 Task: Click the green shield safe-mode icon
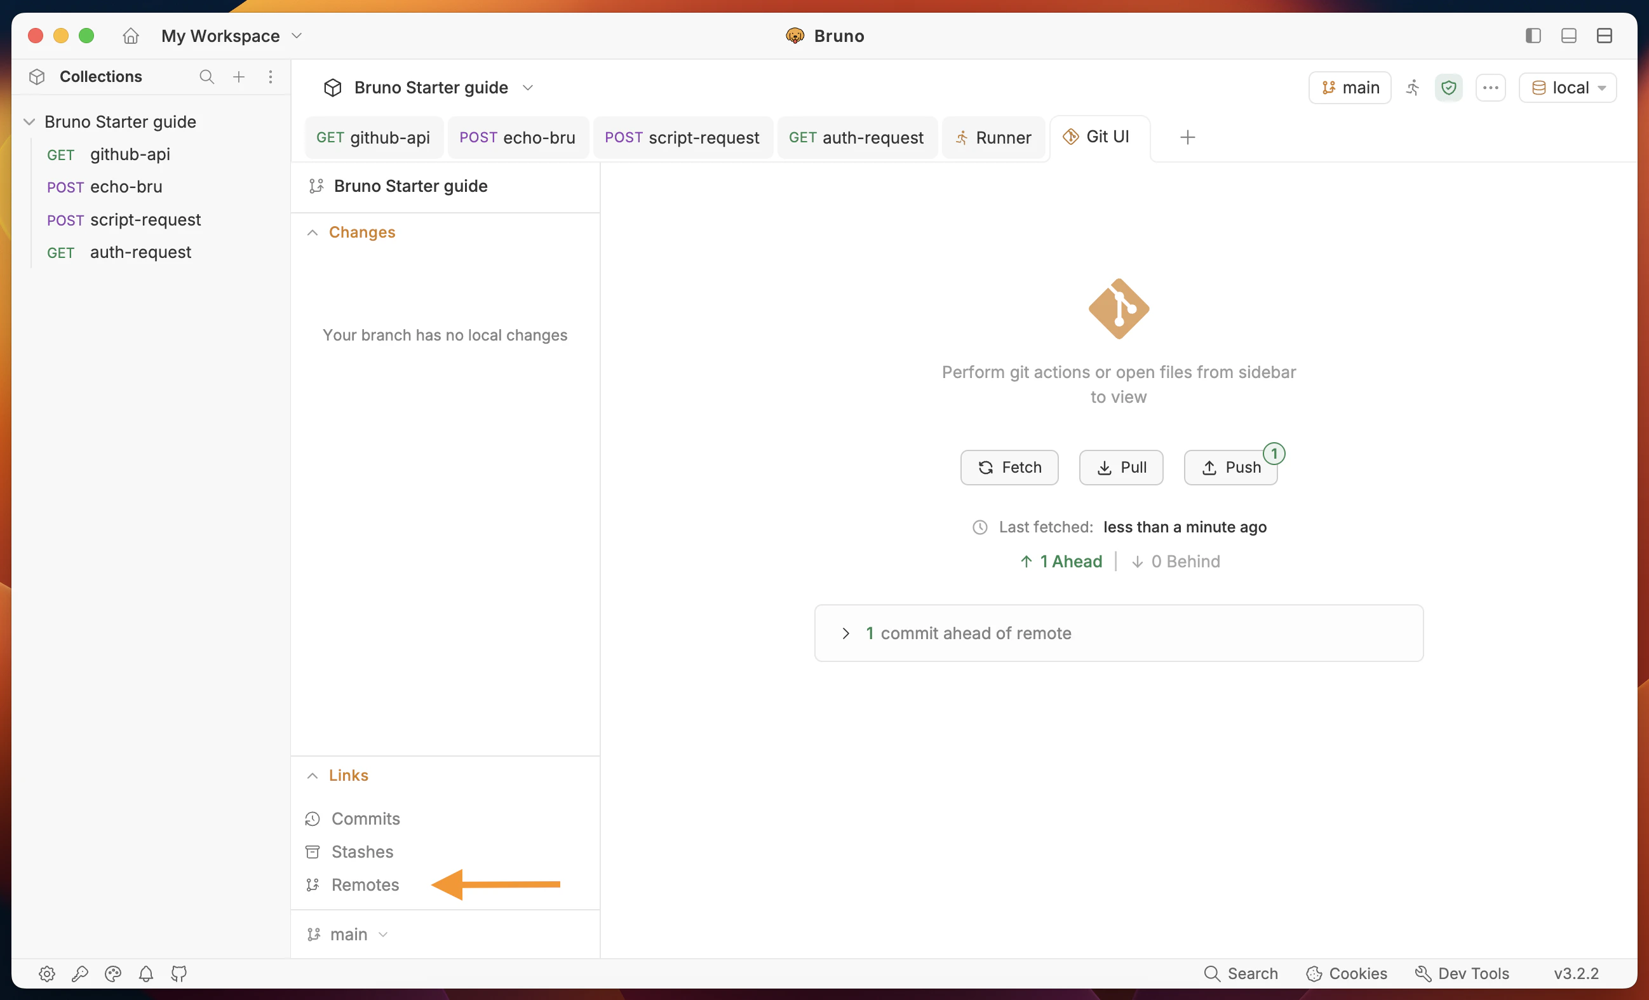pos(1449,88)
